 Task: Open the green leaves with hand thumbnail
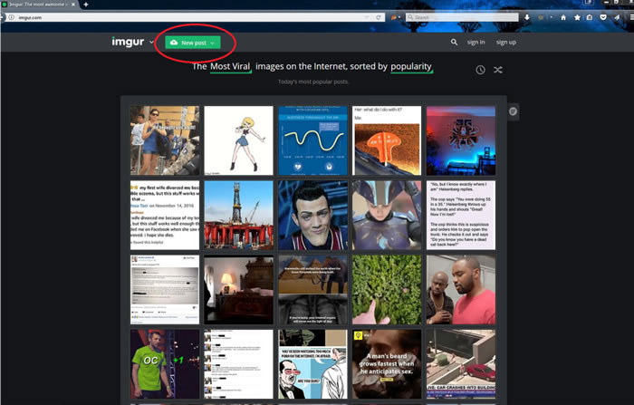click(x=387, y=289)
